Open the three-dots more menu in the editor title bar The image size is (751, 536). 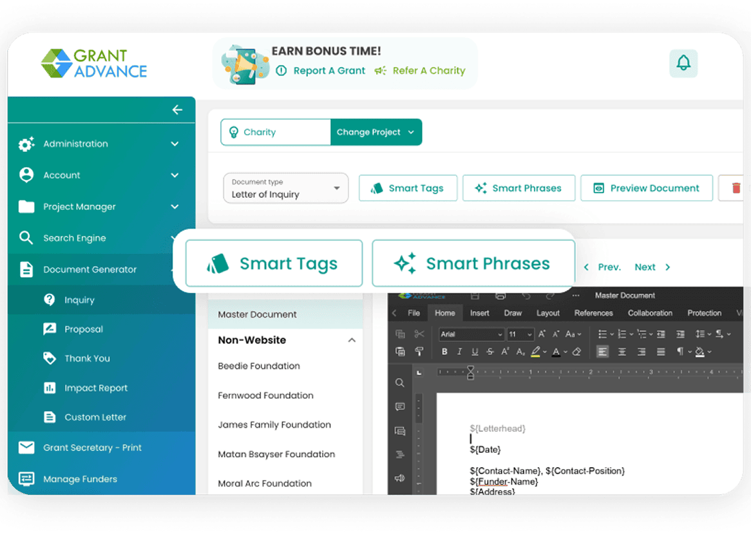pos(576,296)
